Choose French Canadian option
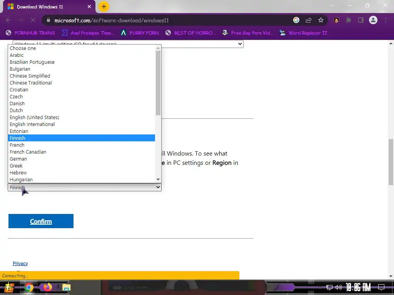The image size is (394, 295). pos(82,152)
